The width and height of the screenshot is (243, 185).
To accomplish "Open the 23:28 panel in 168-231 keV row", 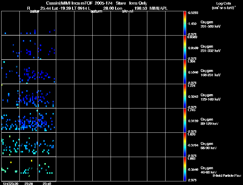I will click(29, 72).
